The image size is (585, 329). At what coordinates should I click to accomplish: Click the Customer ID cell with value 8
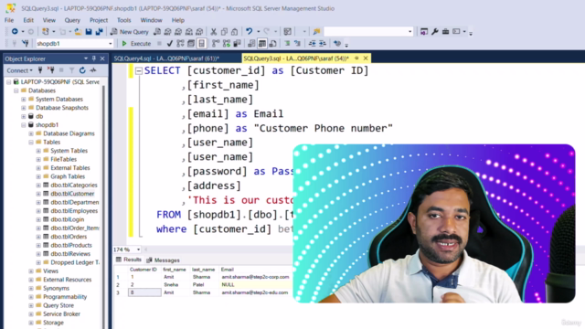pos(144,292)
